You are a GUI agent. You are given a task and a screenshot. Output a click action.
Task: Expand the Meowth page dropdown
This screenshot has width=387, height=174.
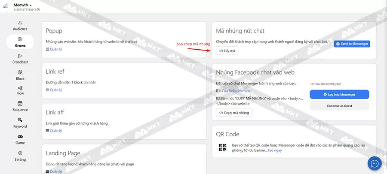31,5
